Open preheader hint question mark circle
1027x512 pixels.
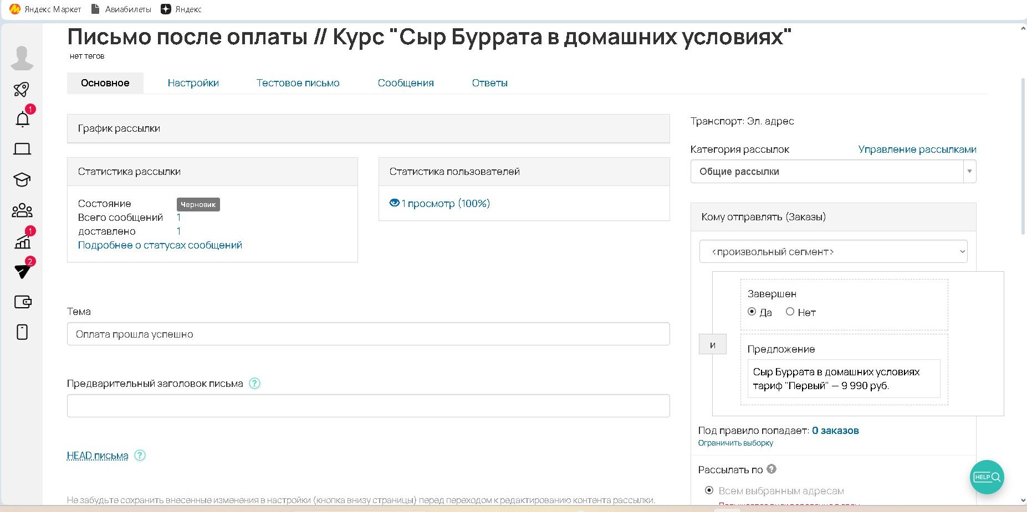pyautogui.click(x=256, y=382)
